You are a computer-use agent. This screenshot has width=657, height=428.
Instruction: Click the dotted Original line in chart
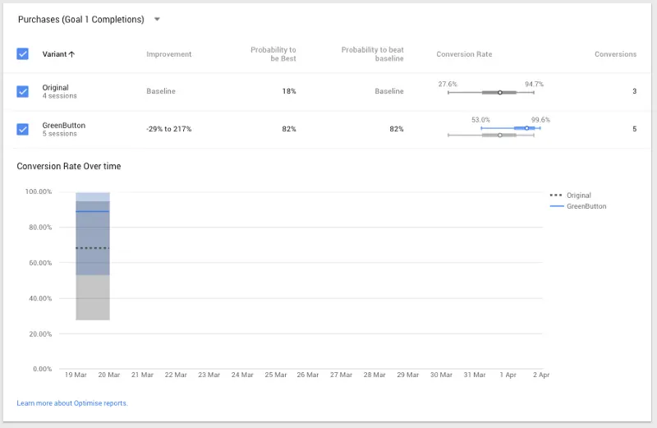click(92, 247)
